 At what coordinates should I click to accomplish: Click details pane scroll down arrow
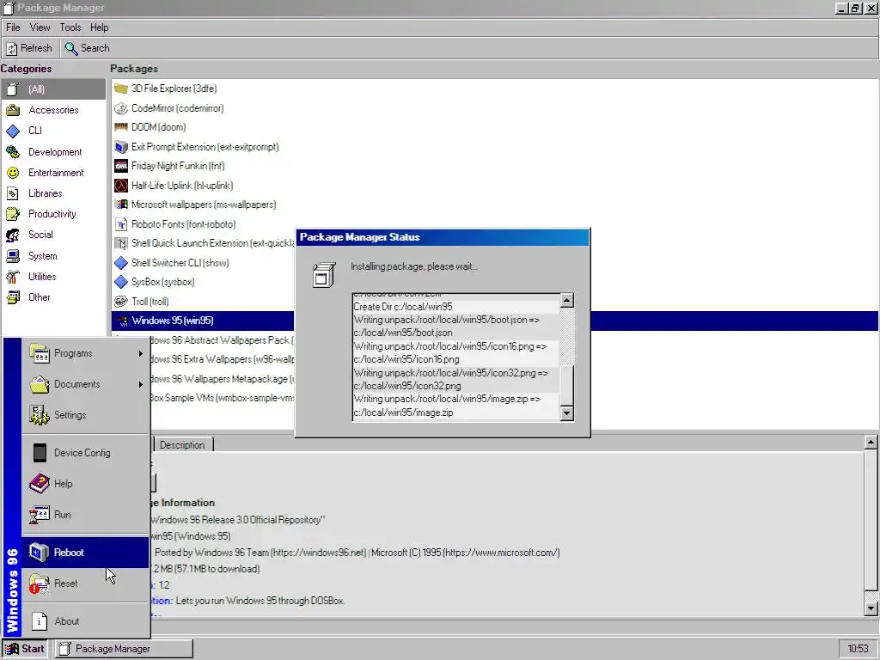871,608
